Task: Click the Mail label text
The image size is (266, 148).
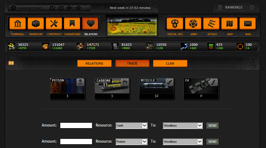Action: tap(248, 34)
